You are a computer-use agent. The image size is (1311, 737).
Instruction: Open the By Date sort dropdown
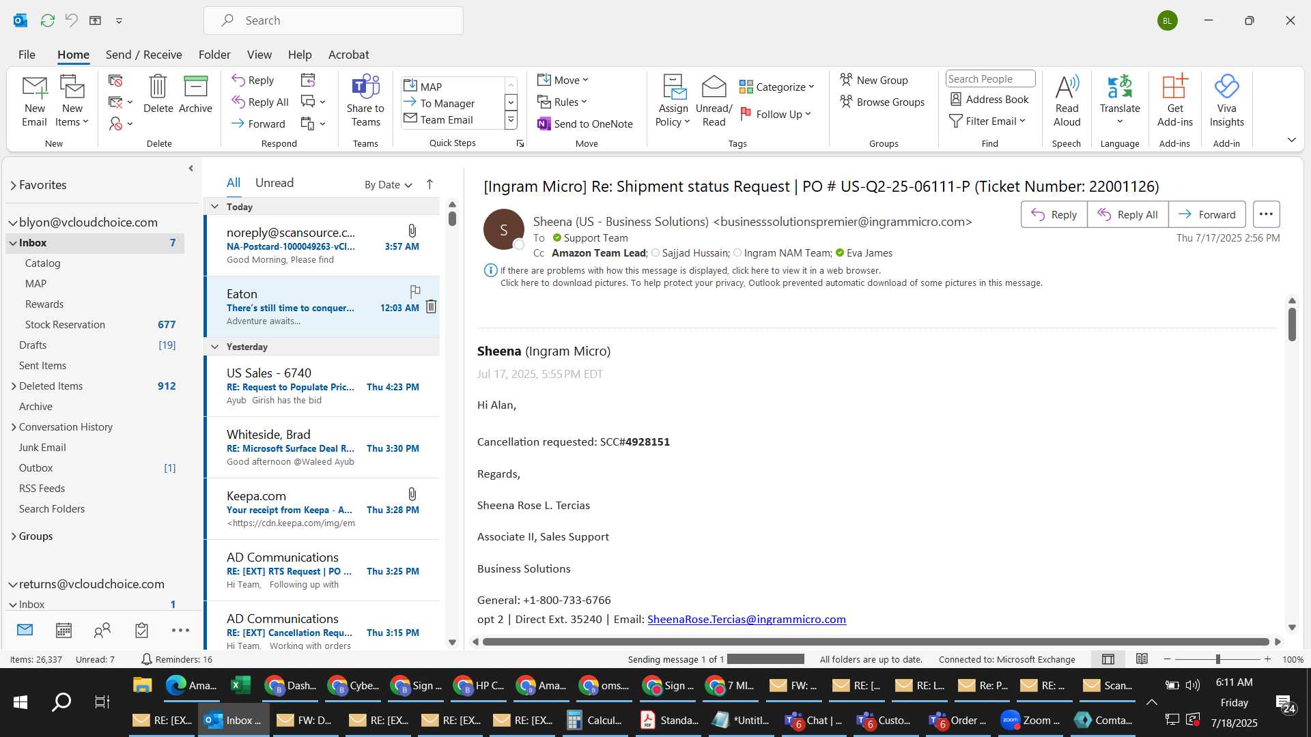click(x=388, y=185)
